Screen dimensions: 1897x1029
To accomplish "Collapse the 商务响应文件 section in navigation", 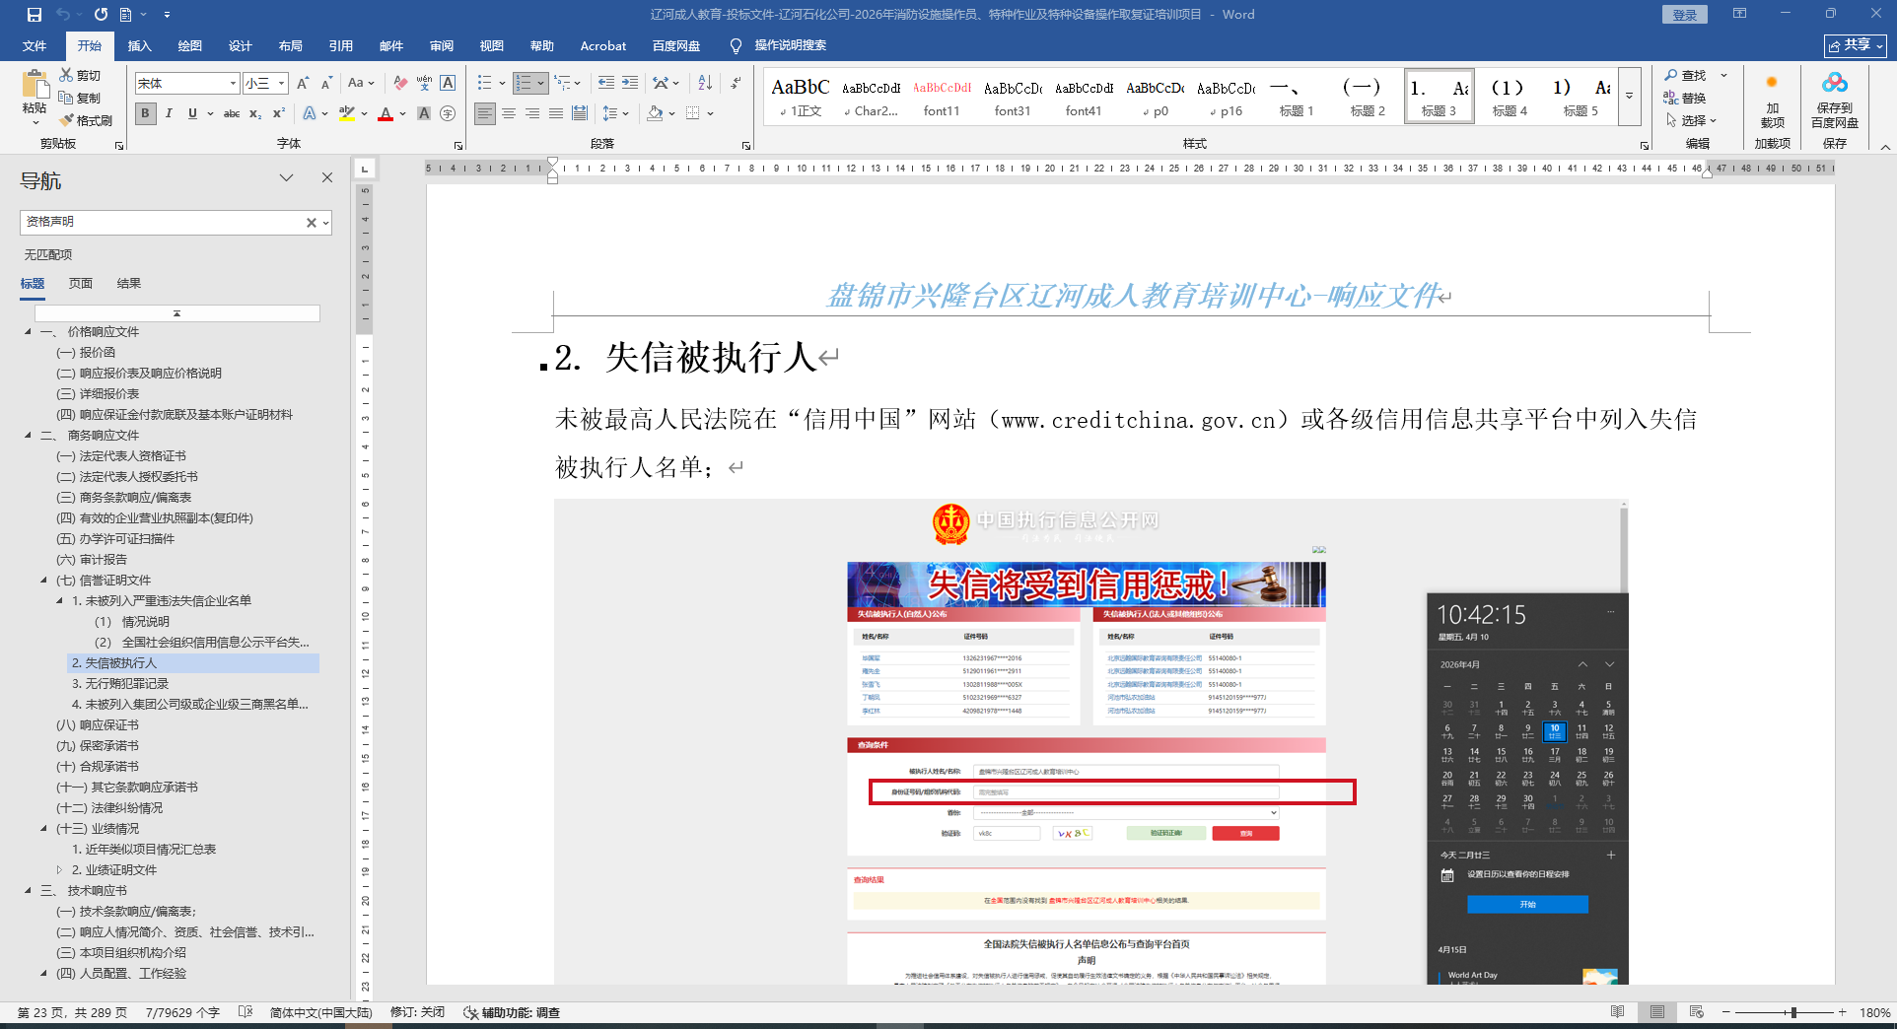I will 28,435.
